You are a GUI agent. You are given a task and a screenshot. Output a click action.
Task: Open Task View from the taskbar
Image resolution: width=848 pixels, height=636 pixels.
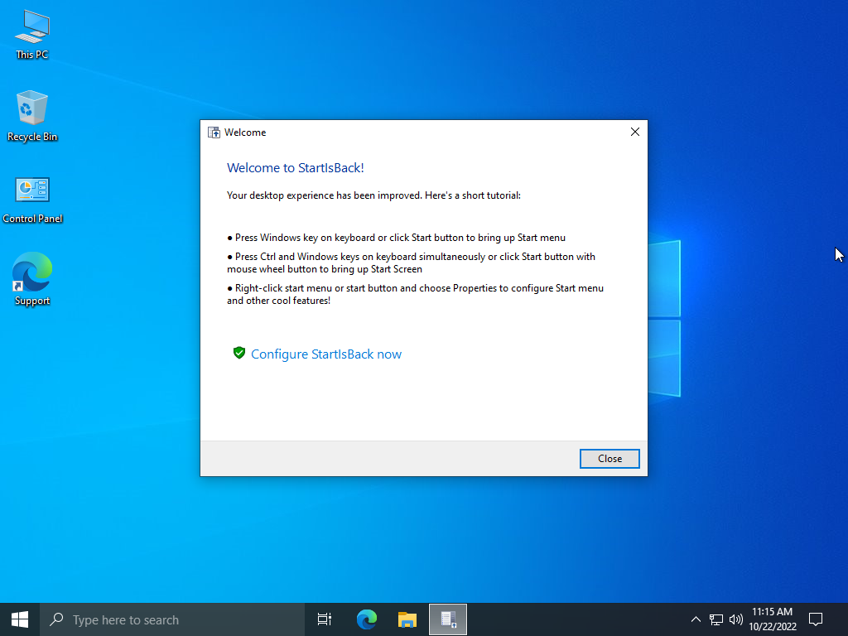(325, 619)
